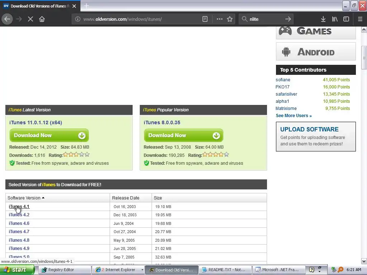Open the Windows start menu
This screenshot has height=275, width=367.
pyautogui.click(x=17, y=270)
